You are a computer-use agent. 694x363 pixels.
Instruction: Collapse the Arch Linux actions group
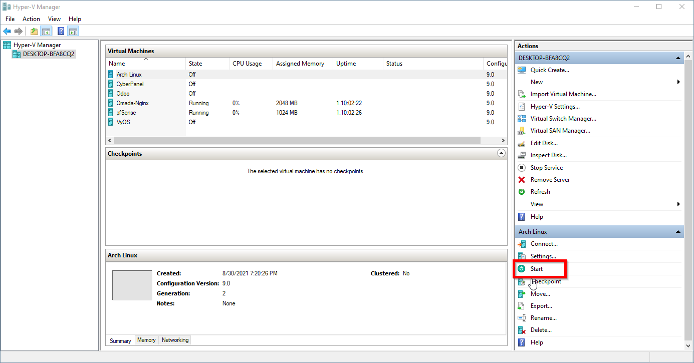(678, 232)
